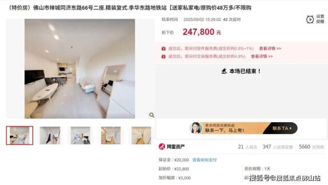
Task: Click the main living room photo
Action: click(x=80, y=69)
